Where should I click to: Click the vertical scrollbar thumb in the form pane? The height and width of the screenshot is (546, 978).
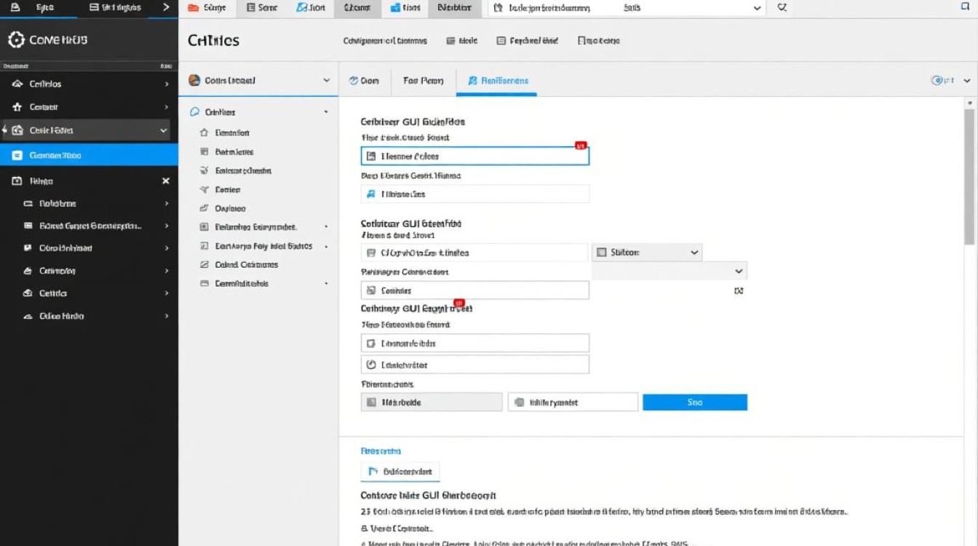tap(969, 177)
